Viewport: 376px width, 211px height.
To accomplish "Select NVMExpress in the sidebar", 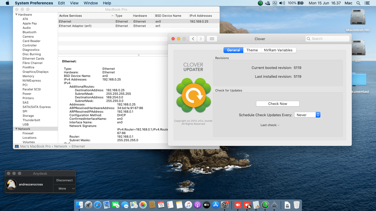I will click(32, 80).
